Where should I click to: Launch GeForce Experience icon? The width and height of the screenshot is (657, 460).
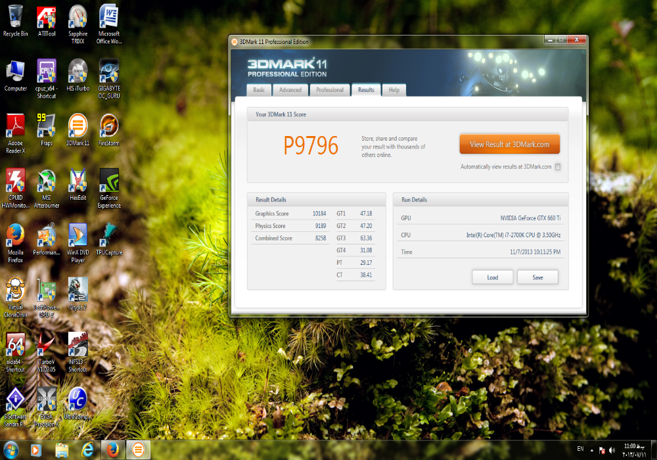point(109,189)
